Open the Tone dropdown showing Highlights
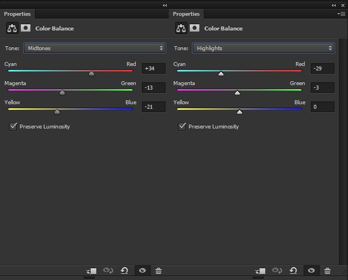Screen dimensions: 348x280 (x=263, y=48)
